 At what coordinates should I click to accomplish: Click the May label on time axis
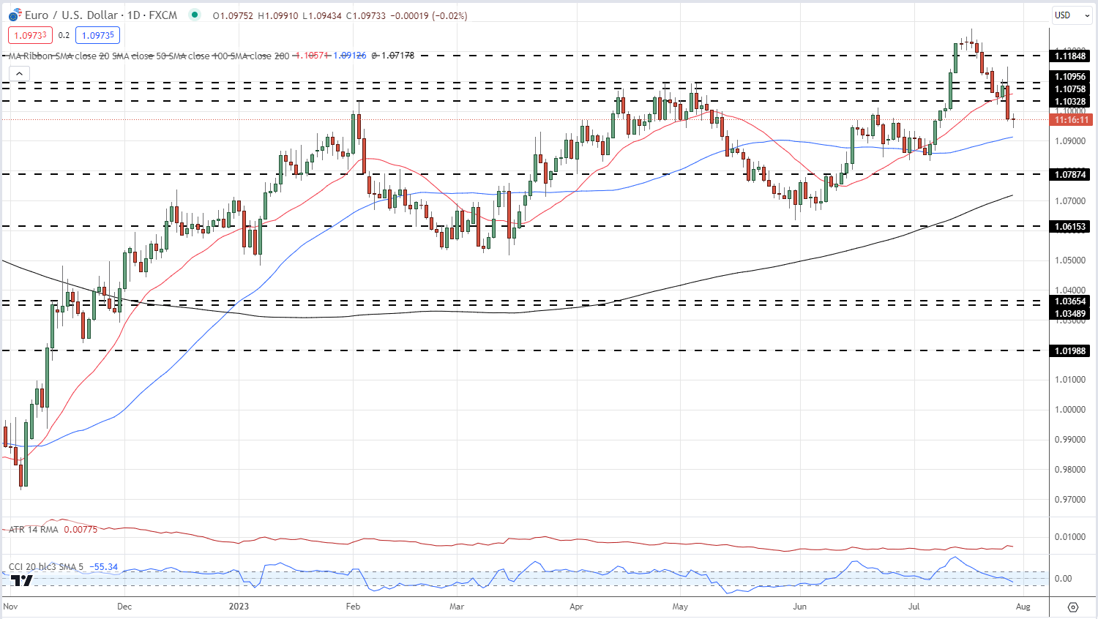(680, 607)
